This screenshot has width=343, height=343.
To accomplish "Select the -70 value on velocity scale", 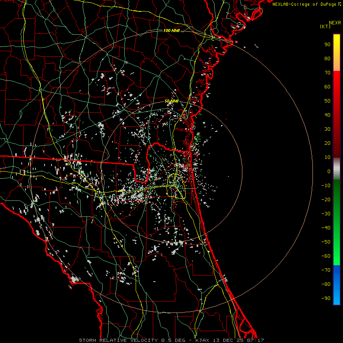I will 326,270.
